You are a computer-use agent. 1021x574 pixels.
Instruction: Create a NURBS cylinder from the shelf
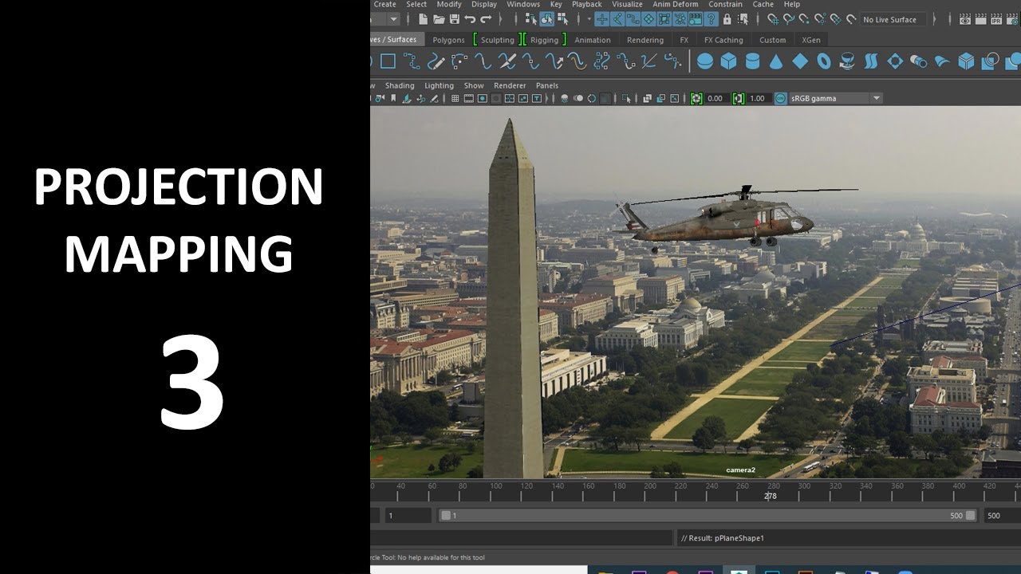coord(752,61)
